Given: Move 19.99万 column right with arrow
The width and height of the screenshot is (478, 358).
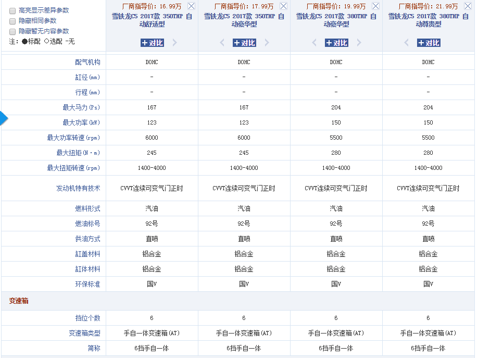Looking at the screenshot, I should [359, 43].
